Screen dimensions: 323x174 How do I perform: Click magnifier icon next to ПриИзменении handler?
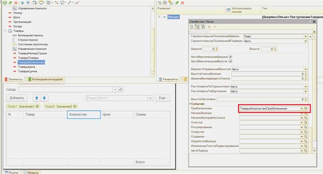click(x=306, y=108)
